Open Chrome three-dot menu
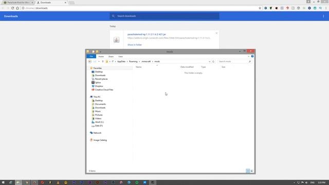 [326, 8]
